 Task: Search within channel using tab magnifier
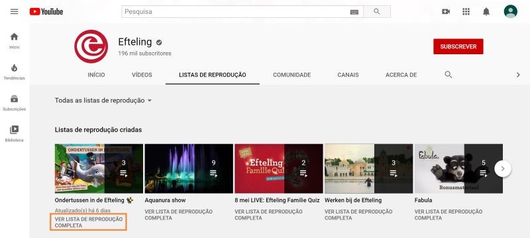449,75
